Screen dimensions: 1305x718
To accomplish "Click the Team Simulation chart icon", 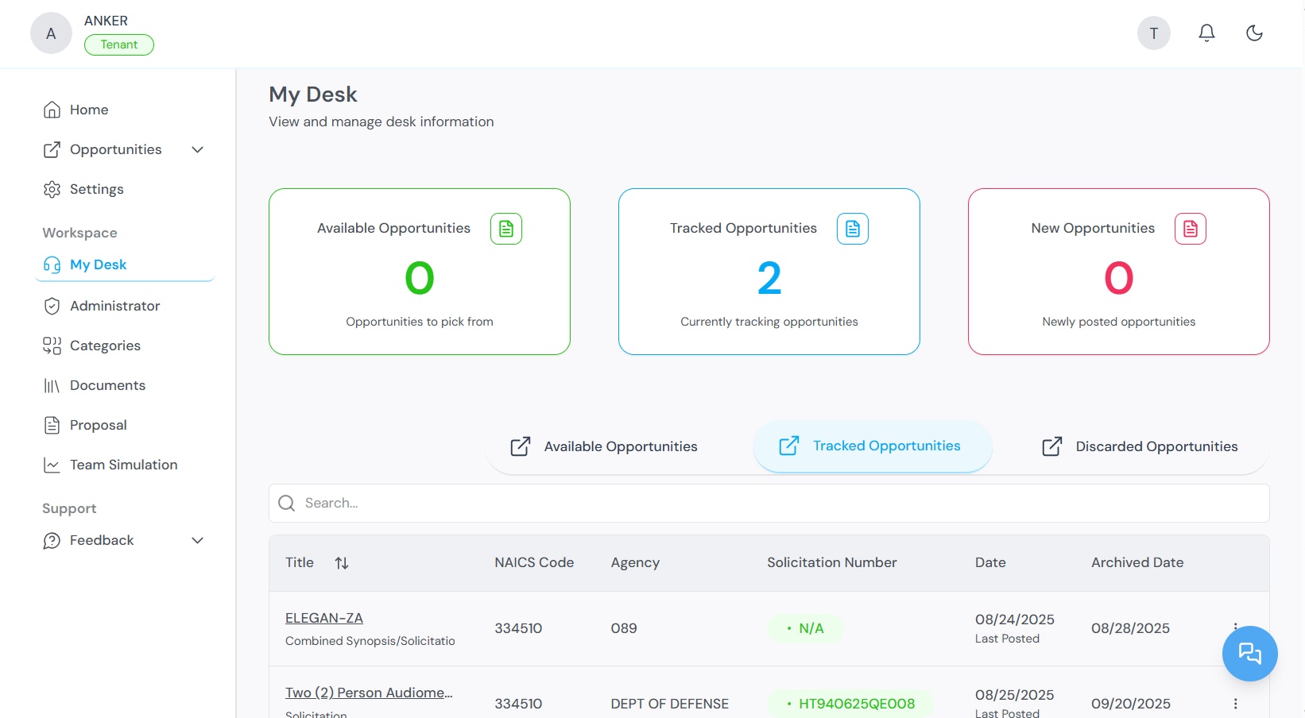I will coord(52,465).
